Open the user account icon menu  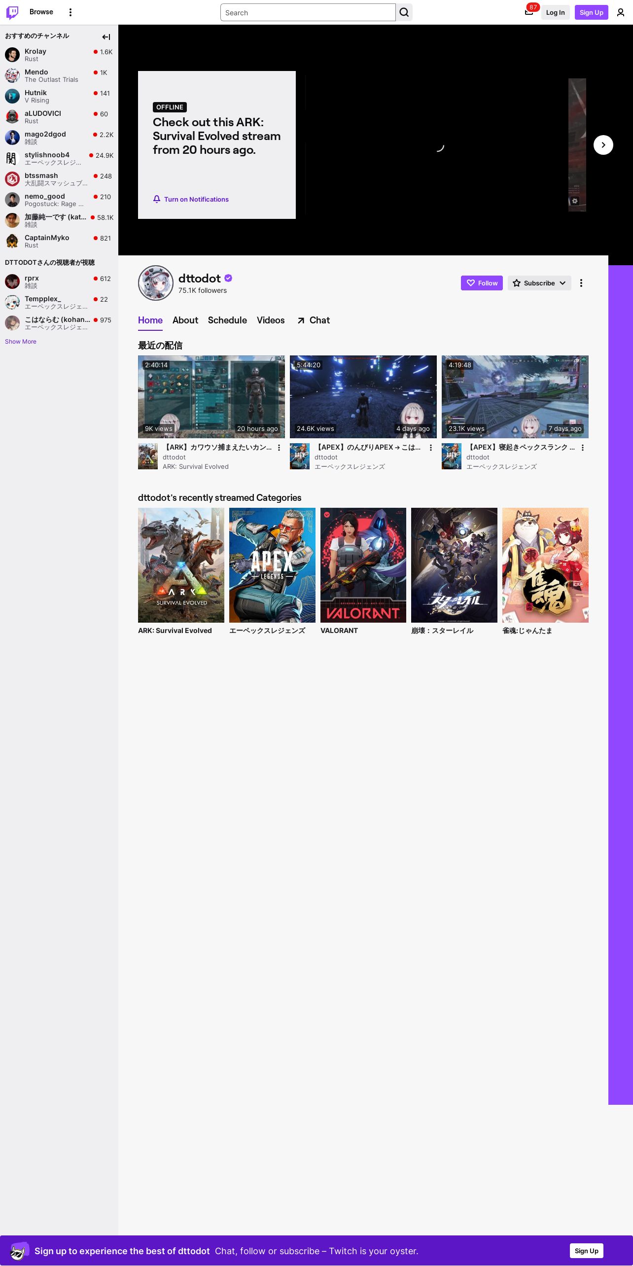[621, 12]
